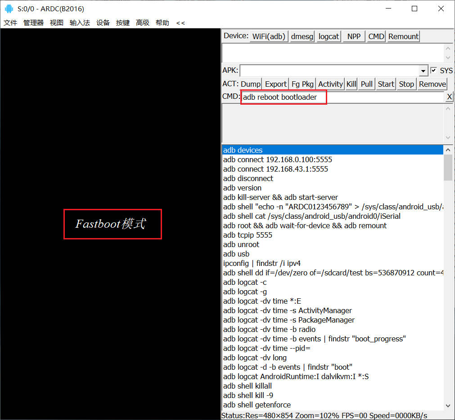Click the Fg Pkg button
The image size is (455, 420).
pyautogui.click(x=302, y=84)
